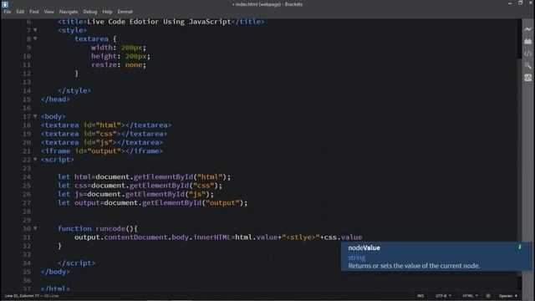Open the Navigate menu
The width and height of the screenshot is (535, 301).
[69, 12]
